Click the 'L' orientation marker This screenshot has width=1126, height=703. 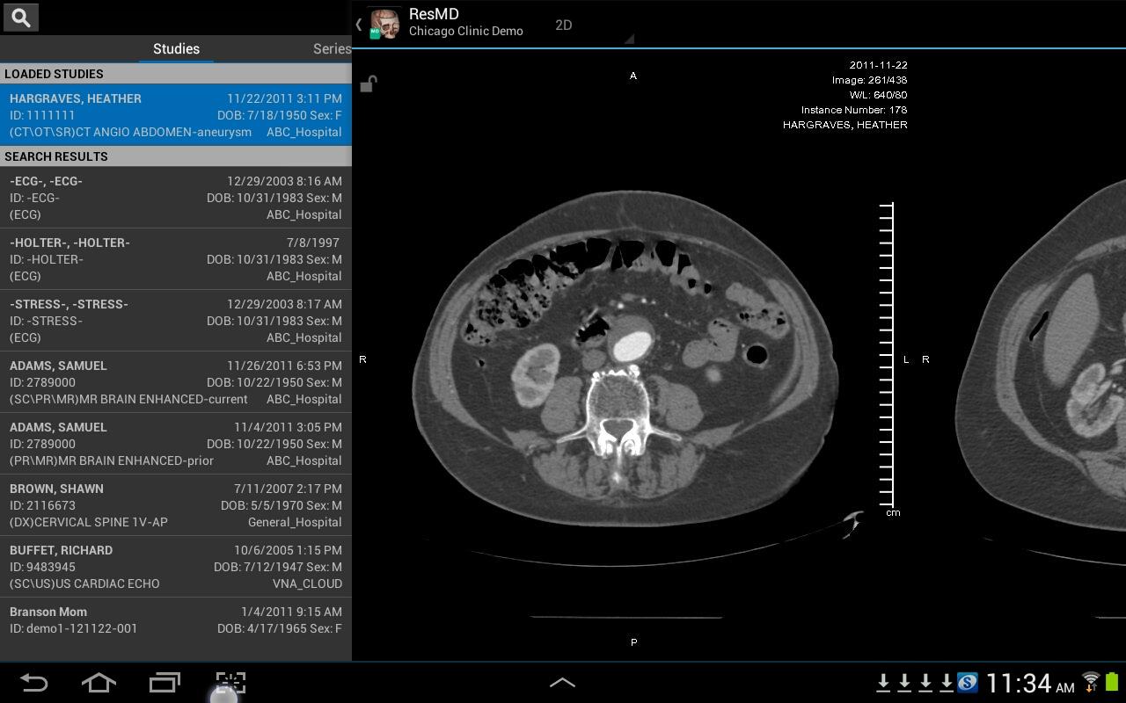[906, 359]
